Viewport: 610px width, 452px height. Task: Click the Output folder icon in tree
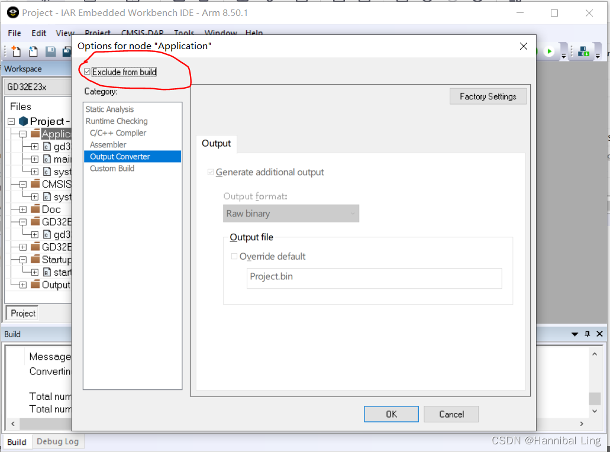coord(35,285)
